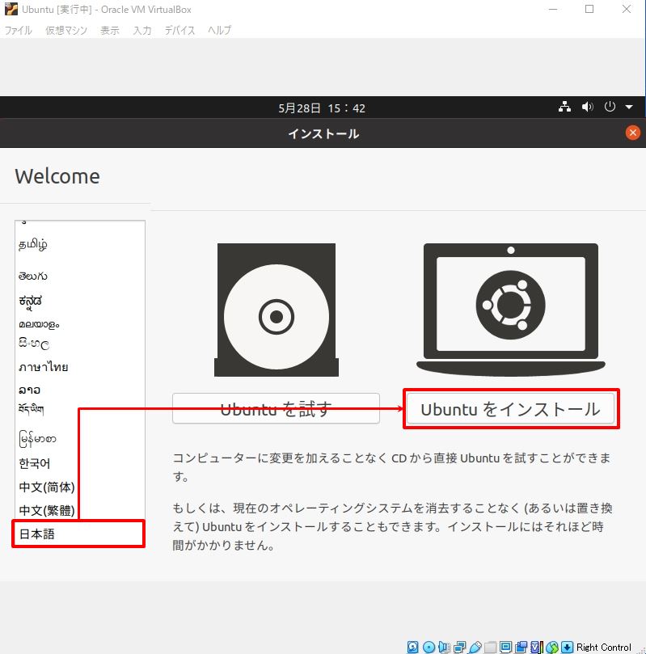Click the power icon in Ubuntu top panel
This screenshot has width=646, height=654.
tap(610, 107)
